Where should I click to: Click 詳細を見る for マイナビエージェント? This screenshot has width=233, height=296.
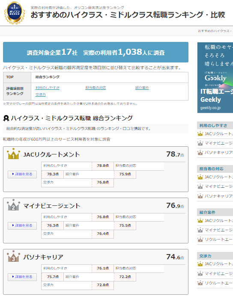click(22, 225)
